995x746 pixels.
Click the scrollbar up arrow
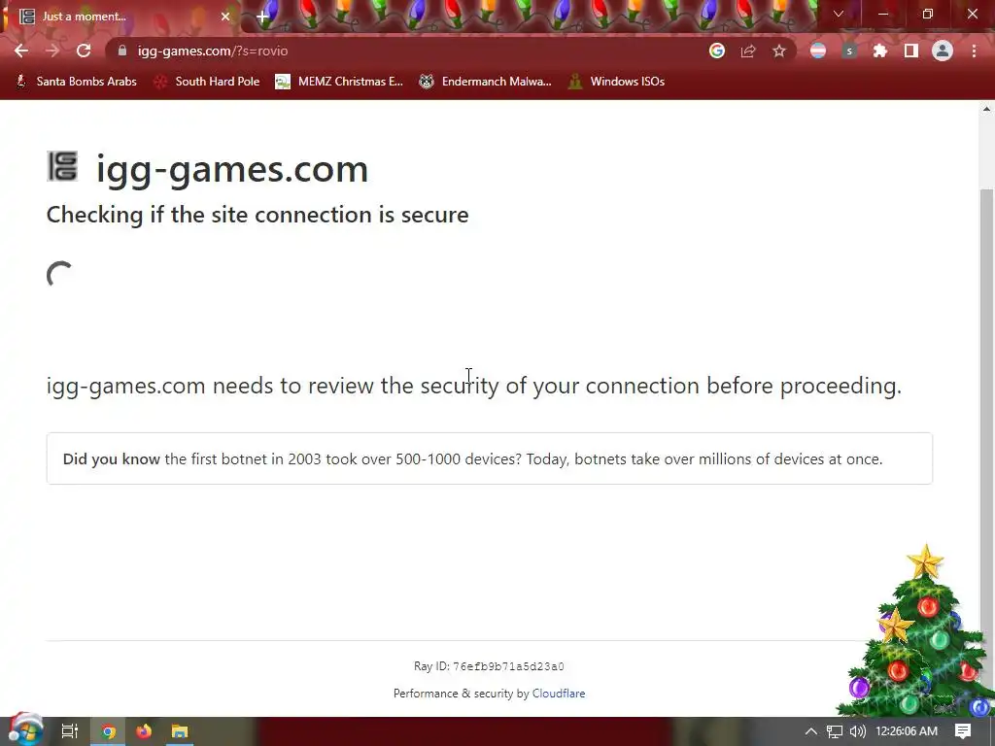click(x=986, y=109)
